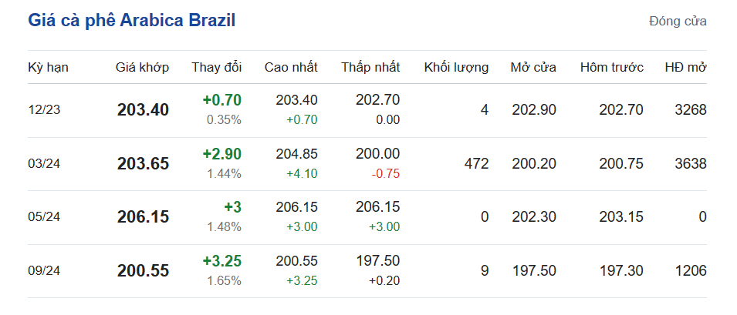737x315 pixels.
Task: Select the Khối lượng column header
Action: (456, 67)
